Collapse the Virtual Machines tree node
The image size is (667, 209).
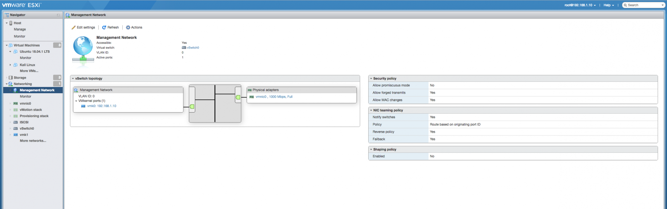click(7, 45)
